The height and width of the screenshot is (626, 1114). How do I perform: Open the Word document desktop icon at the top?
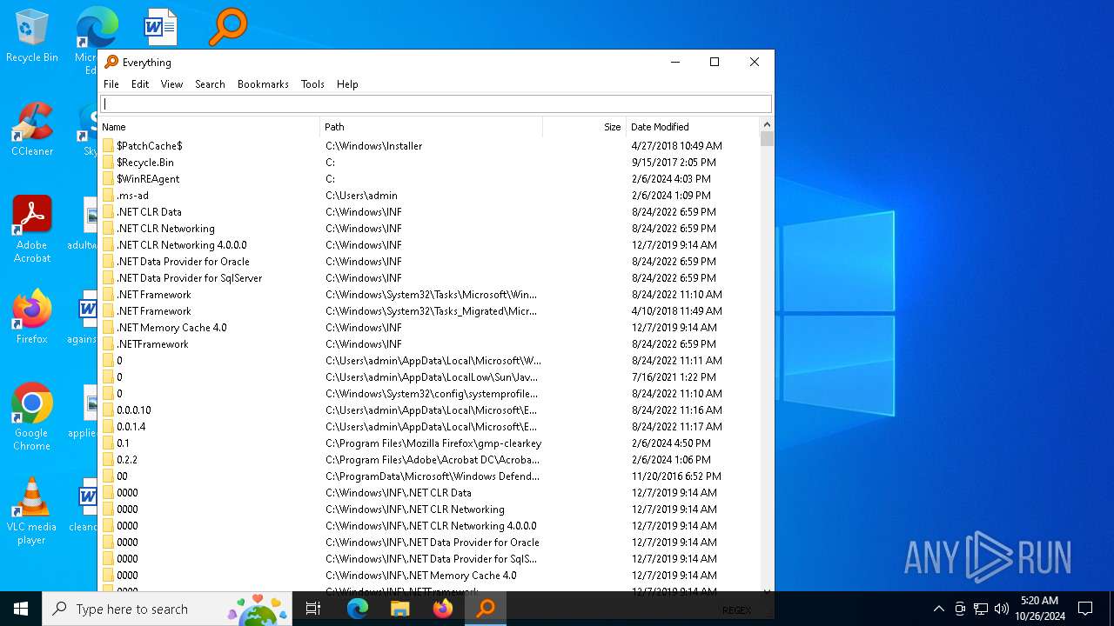pos(161,27)
